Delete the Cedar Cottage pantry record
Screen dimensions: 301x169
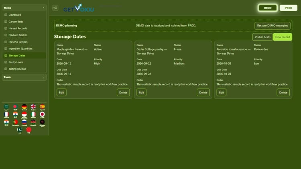203,93
